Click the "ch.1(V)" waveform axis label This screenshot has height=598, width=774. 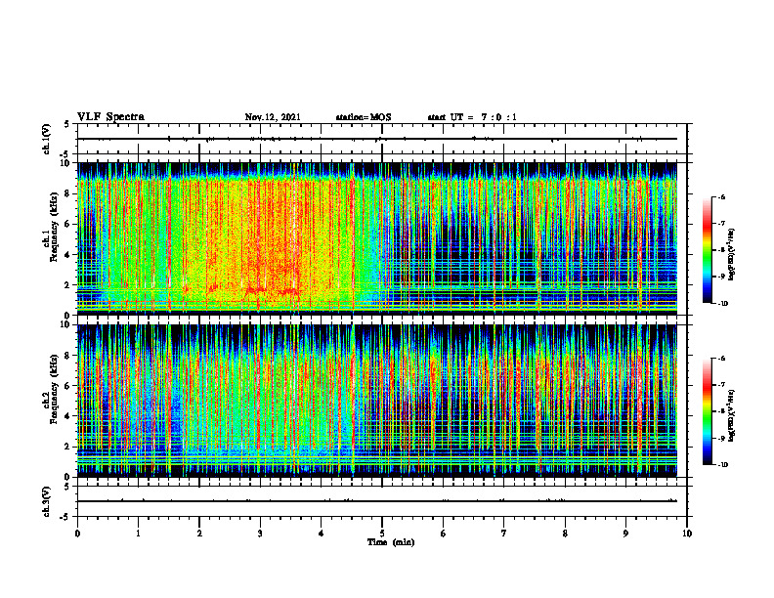point(47,139)
